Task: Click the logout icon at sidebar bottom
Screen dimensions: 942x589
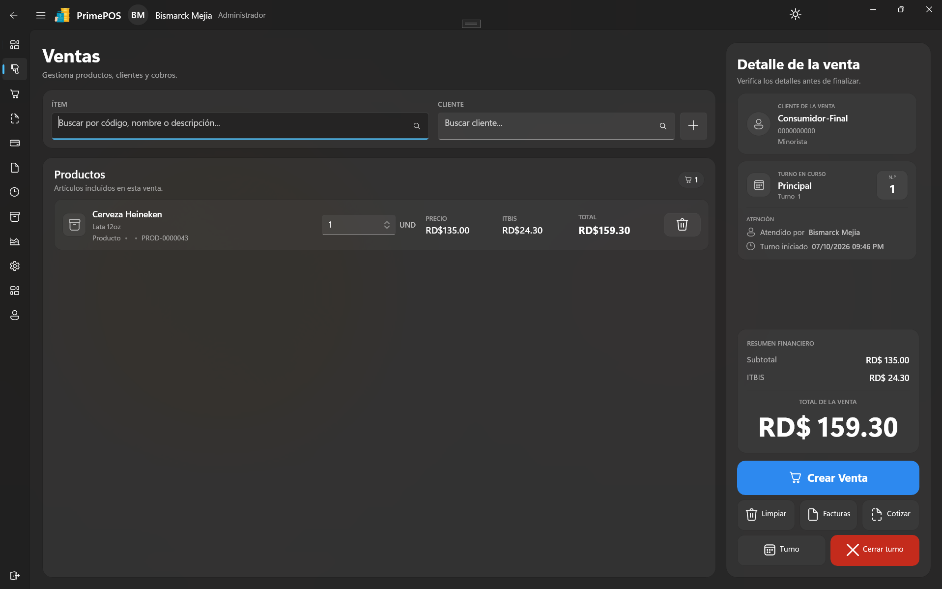Action: pos(15,576)
